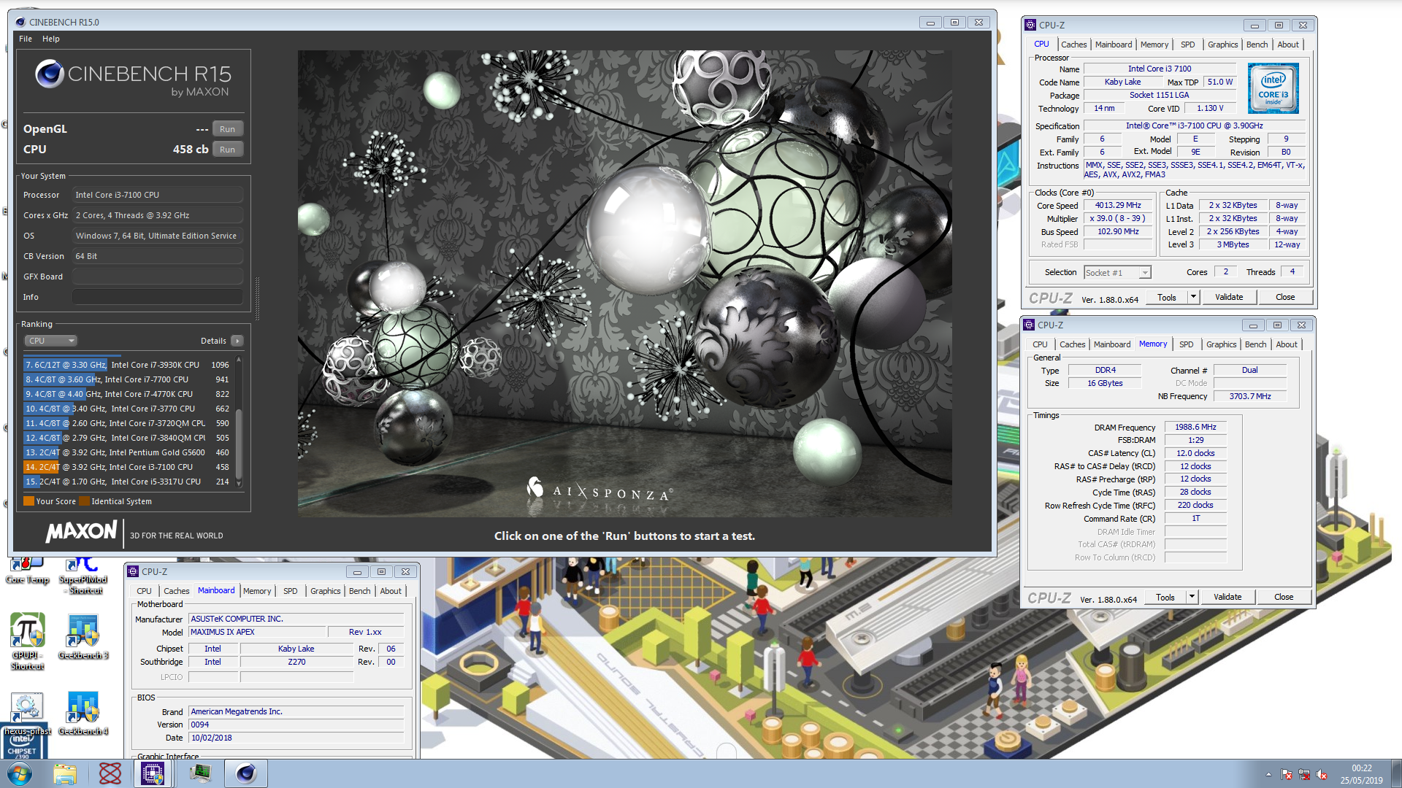Image resolution: width=1402 pixels, height=788 pixels.
Task: Run the OpenGL benchmark
Action: pyautogui.click(x=228, y=129)
